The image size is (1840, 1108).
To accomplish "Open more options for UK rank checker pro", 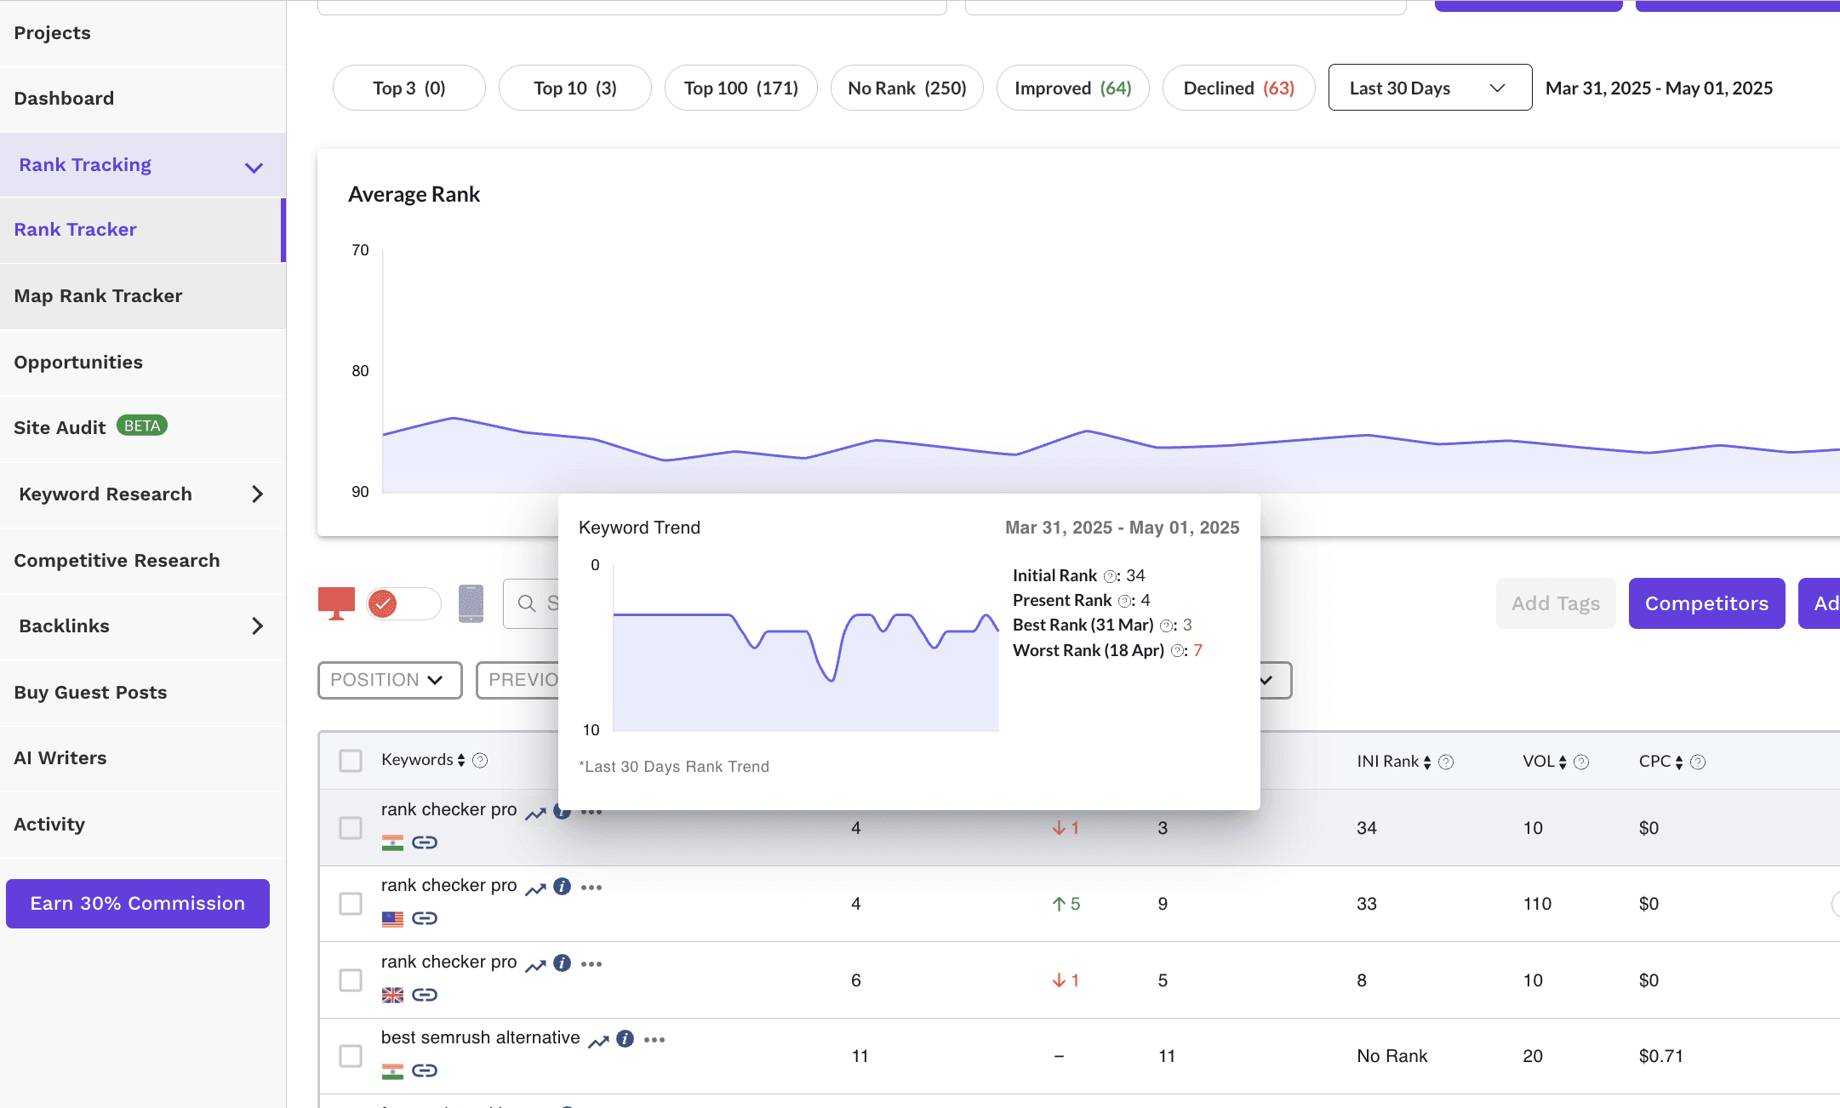I will [591, 964].
